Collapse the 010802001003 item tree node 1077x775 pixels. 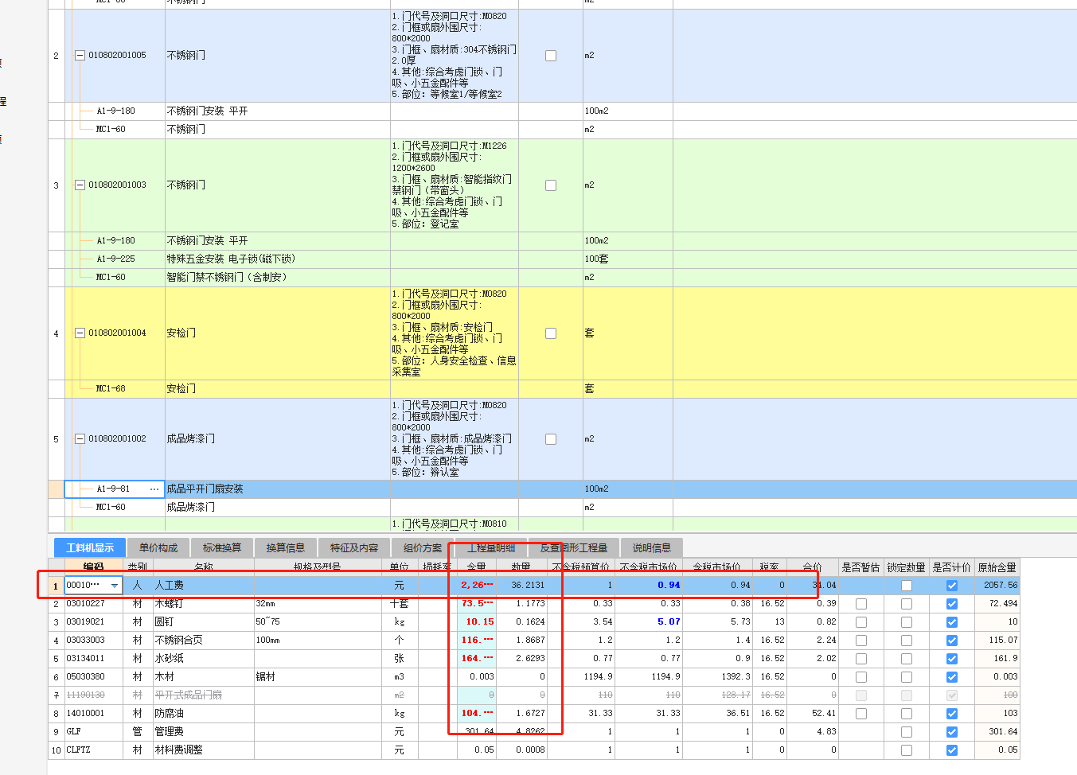(x=80, y=185)
